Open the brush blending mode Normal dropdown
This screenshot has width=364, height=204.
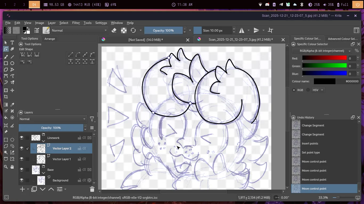coord(79,30)
